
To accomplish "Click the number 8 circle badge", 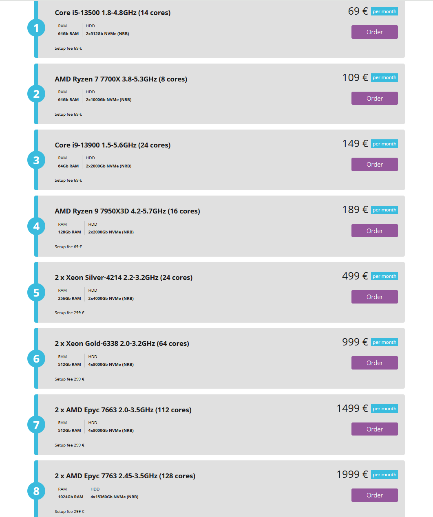I will [36, 491].
